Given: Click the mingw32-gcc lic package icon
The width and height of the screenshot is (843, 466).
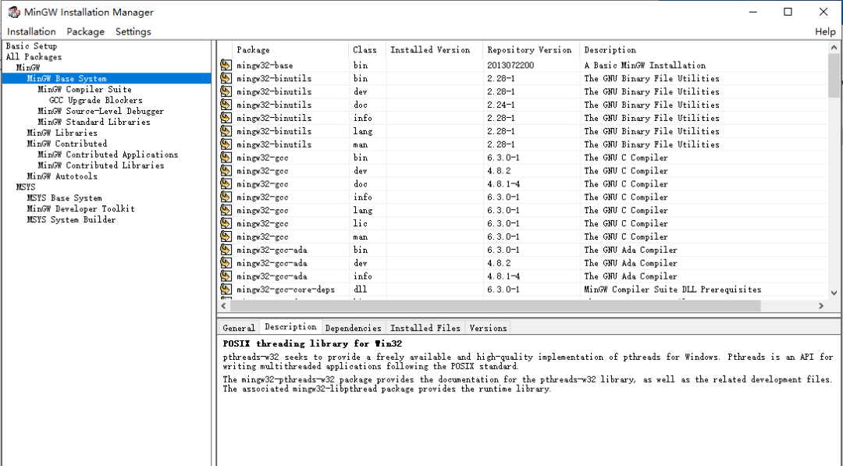Looking at the screenshot, I should [226, 223].
